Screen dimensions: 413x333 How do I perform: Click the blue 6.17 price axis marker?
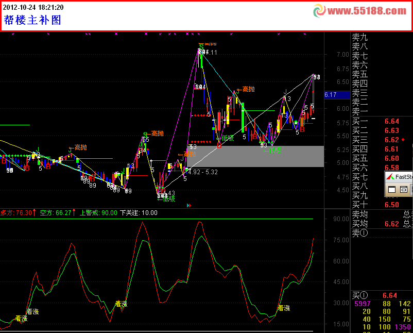pyautogui.click(x=331, y=95)
